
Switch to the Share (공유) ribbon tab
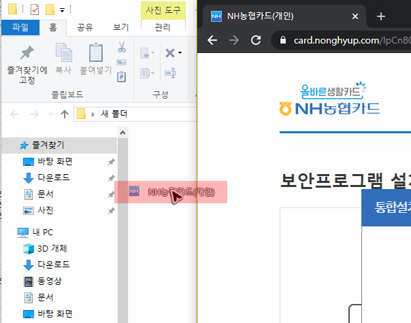point(85,27)
